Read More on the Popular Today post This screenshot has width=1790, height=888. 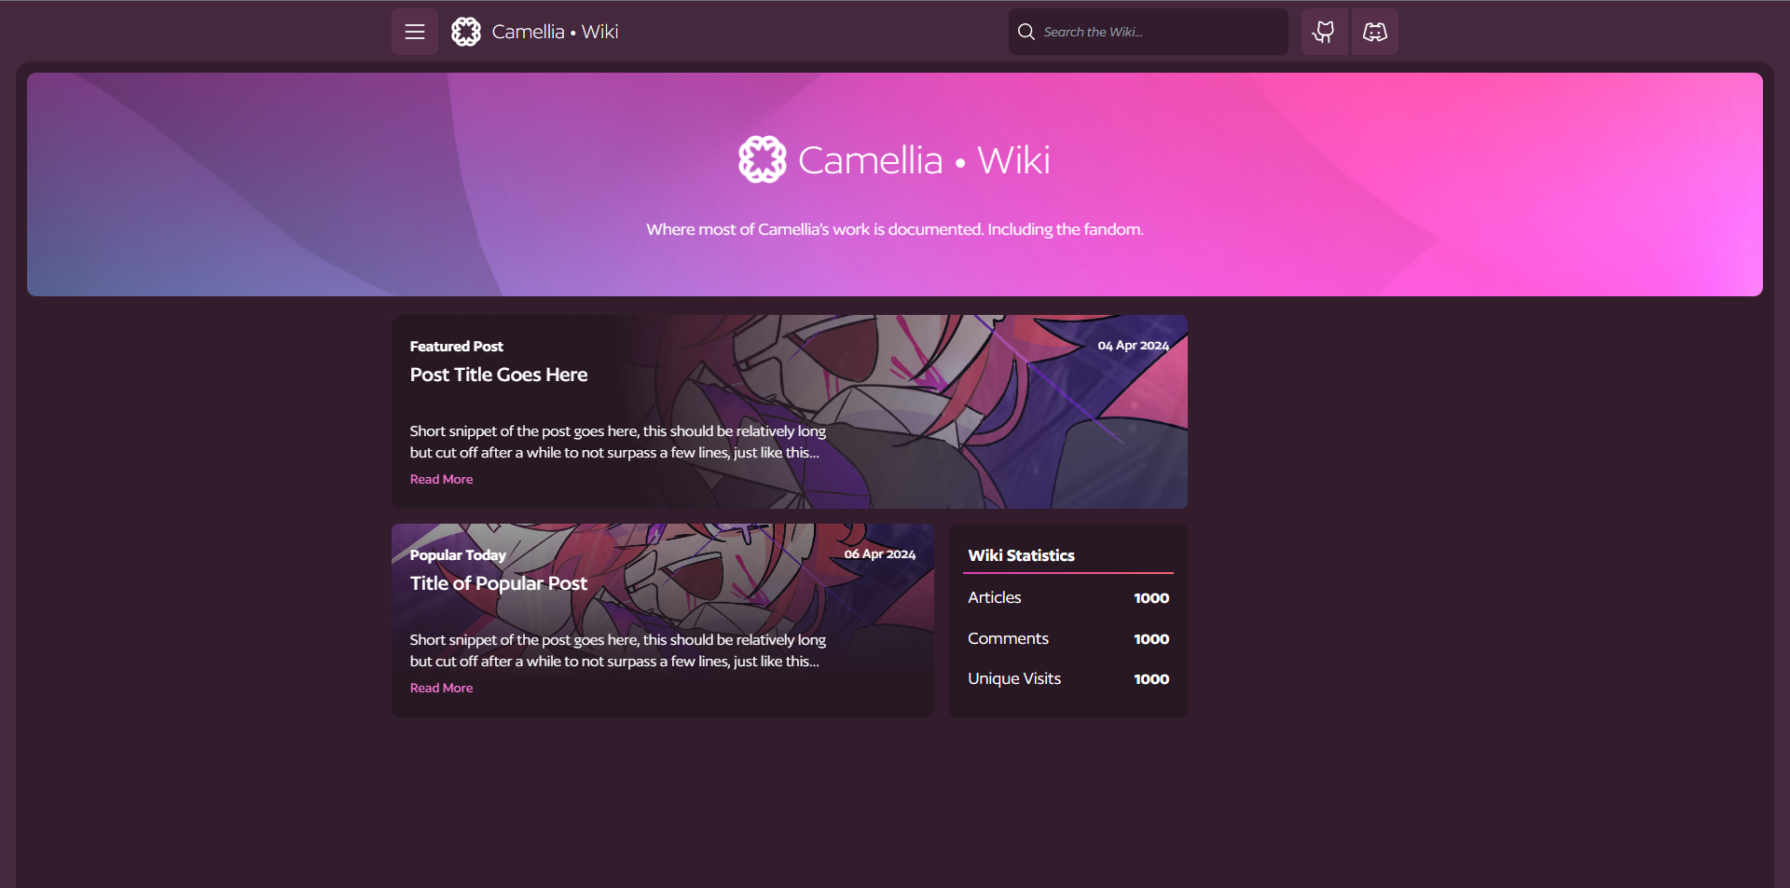coord(441,688)
